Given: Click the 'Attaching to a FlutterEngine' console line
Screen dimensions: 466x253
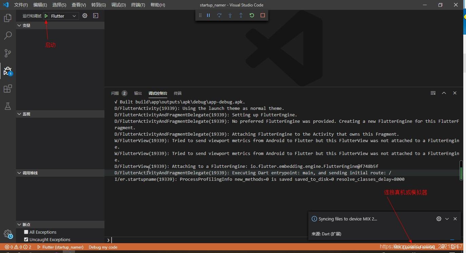Looking at the screenshot, I should pos(246,166).
